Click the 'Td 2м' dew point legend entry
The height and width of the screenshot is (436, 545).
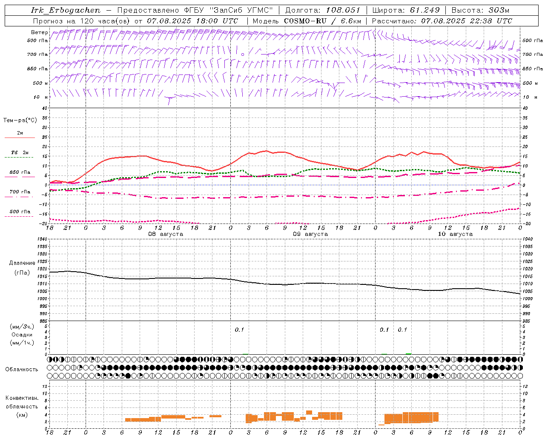[20, 152]
